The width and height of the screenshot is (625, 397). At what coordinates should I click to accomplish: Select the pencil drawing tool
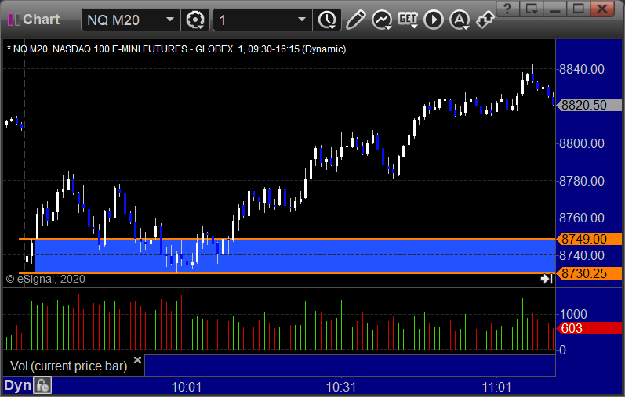tap(355, 20)
